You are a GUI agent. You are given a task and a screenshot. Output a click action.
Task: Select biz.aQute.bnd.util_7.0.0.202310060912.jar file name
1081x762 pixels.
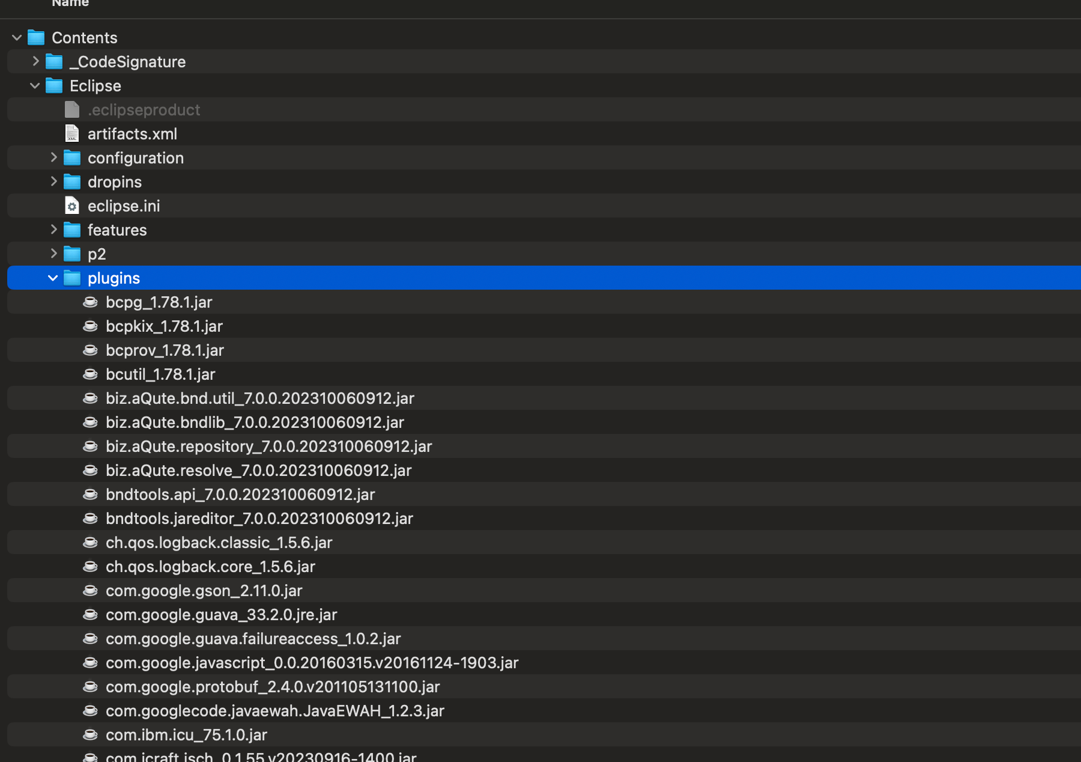[x=260, y=398]
